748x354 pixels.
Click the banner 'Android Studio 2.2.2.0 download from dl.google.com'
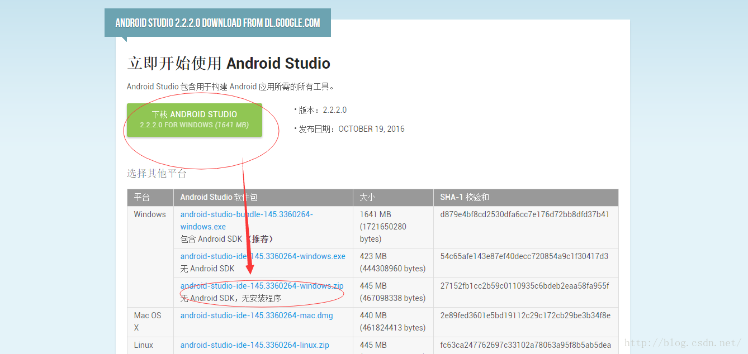pos(217,23)
